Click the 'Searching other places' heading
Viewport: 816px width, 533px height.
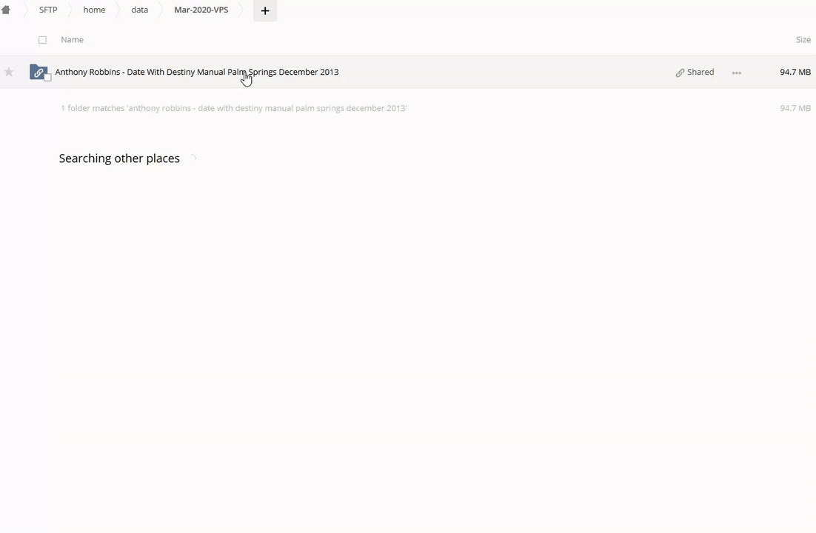click(119, 158)
